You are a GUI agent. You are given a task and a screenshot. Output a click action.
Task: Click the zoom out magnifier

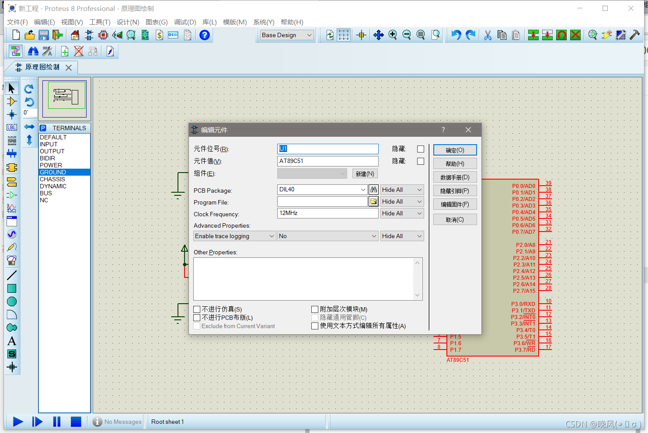coord(407,35)
